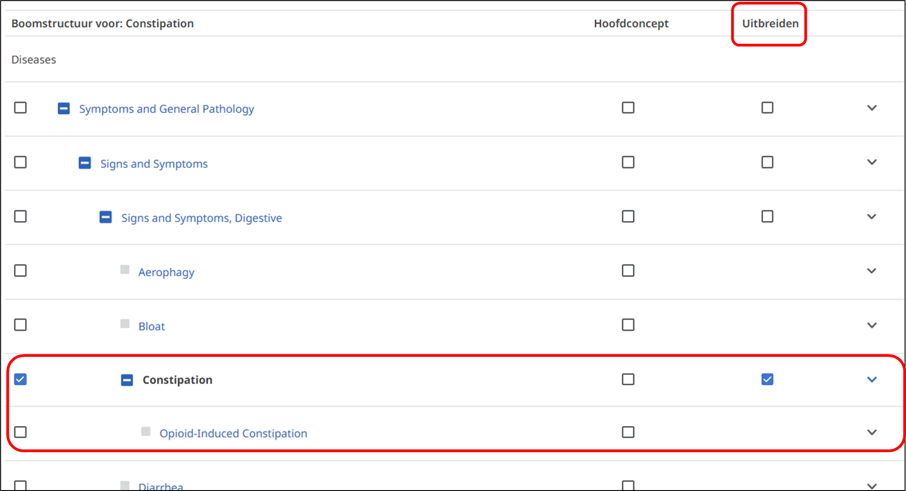Select the Signs and Symptoms, Digestive row checkbox
Screen dimensions: 906x491
pyautogui.click(x=20, y=216)
